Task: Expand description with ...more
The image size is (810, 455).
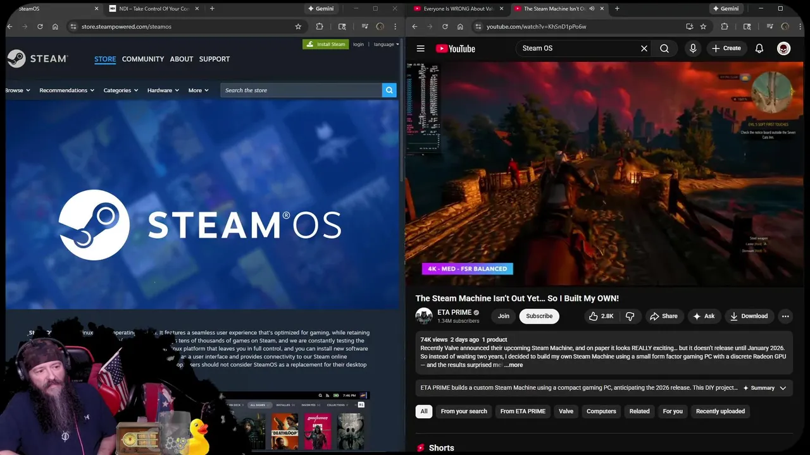Action: click(x=514, y=365)
